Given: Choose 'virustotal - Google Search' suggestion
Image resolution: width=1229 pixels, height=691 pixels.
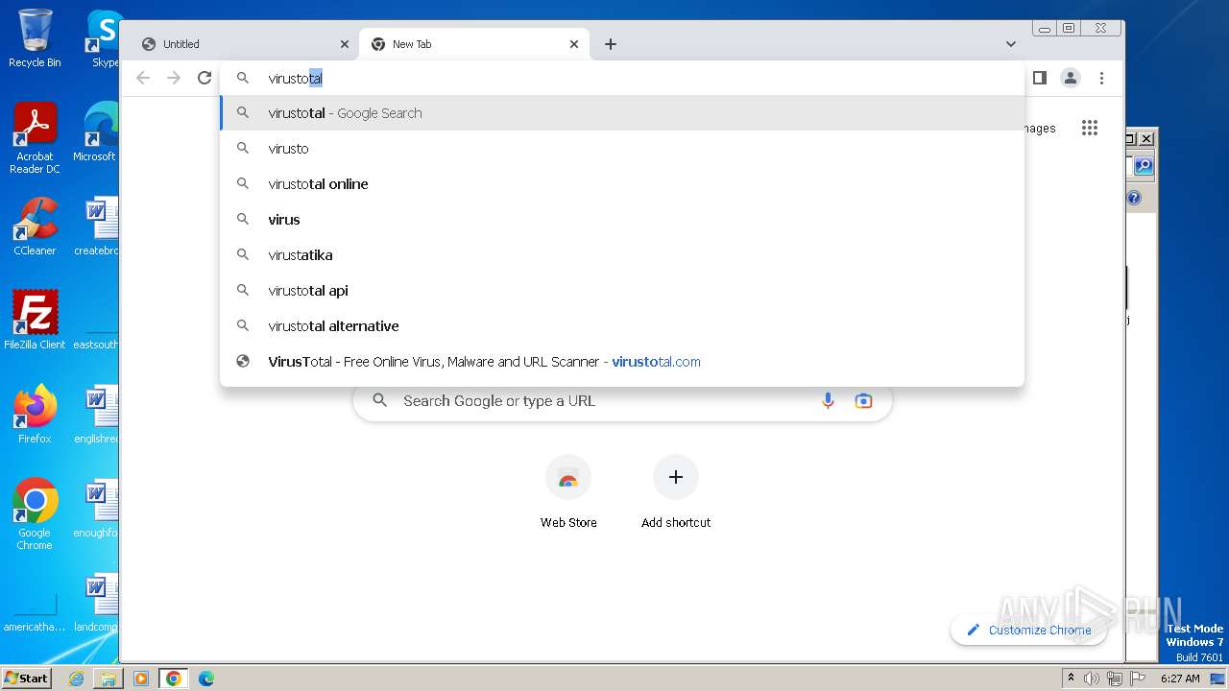Looking at the screenshot, I should point(622,113).
